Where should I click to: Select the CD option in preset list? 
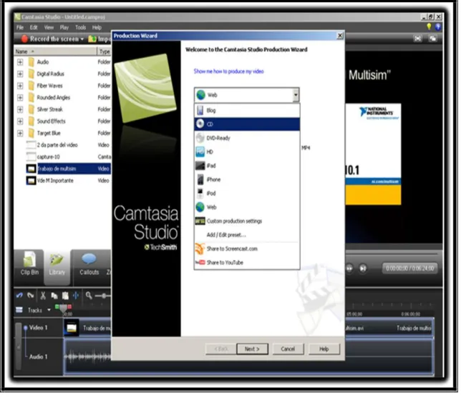[x=247, y=124]
